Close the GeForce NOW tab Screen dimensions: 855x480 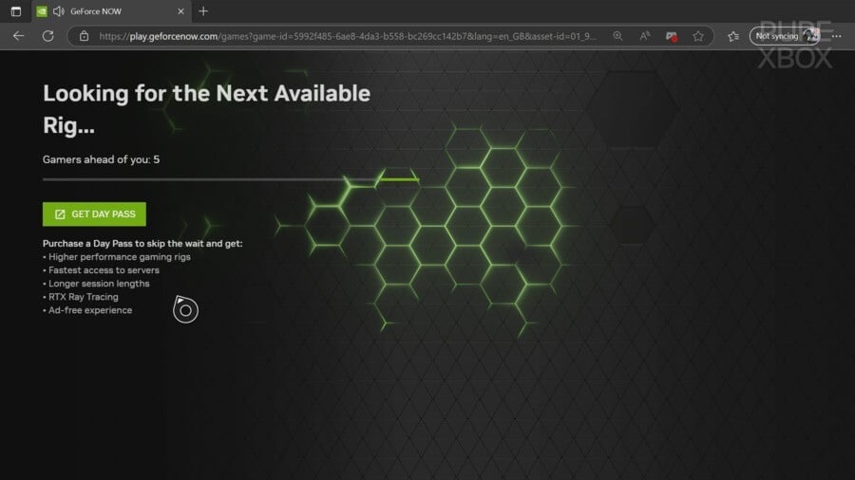pos(180,10)
